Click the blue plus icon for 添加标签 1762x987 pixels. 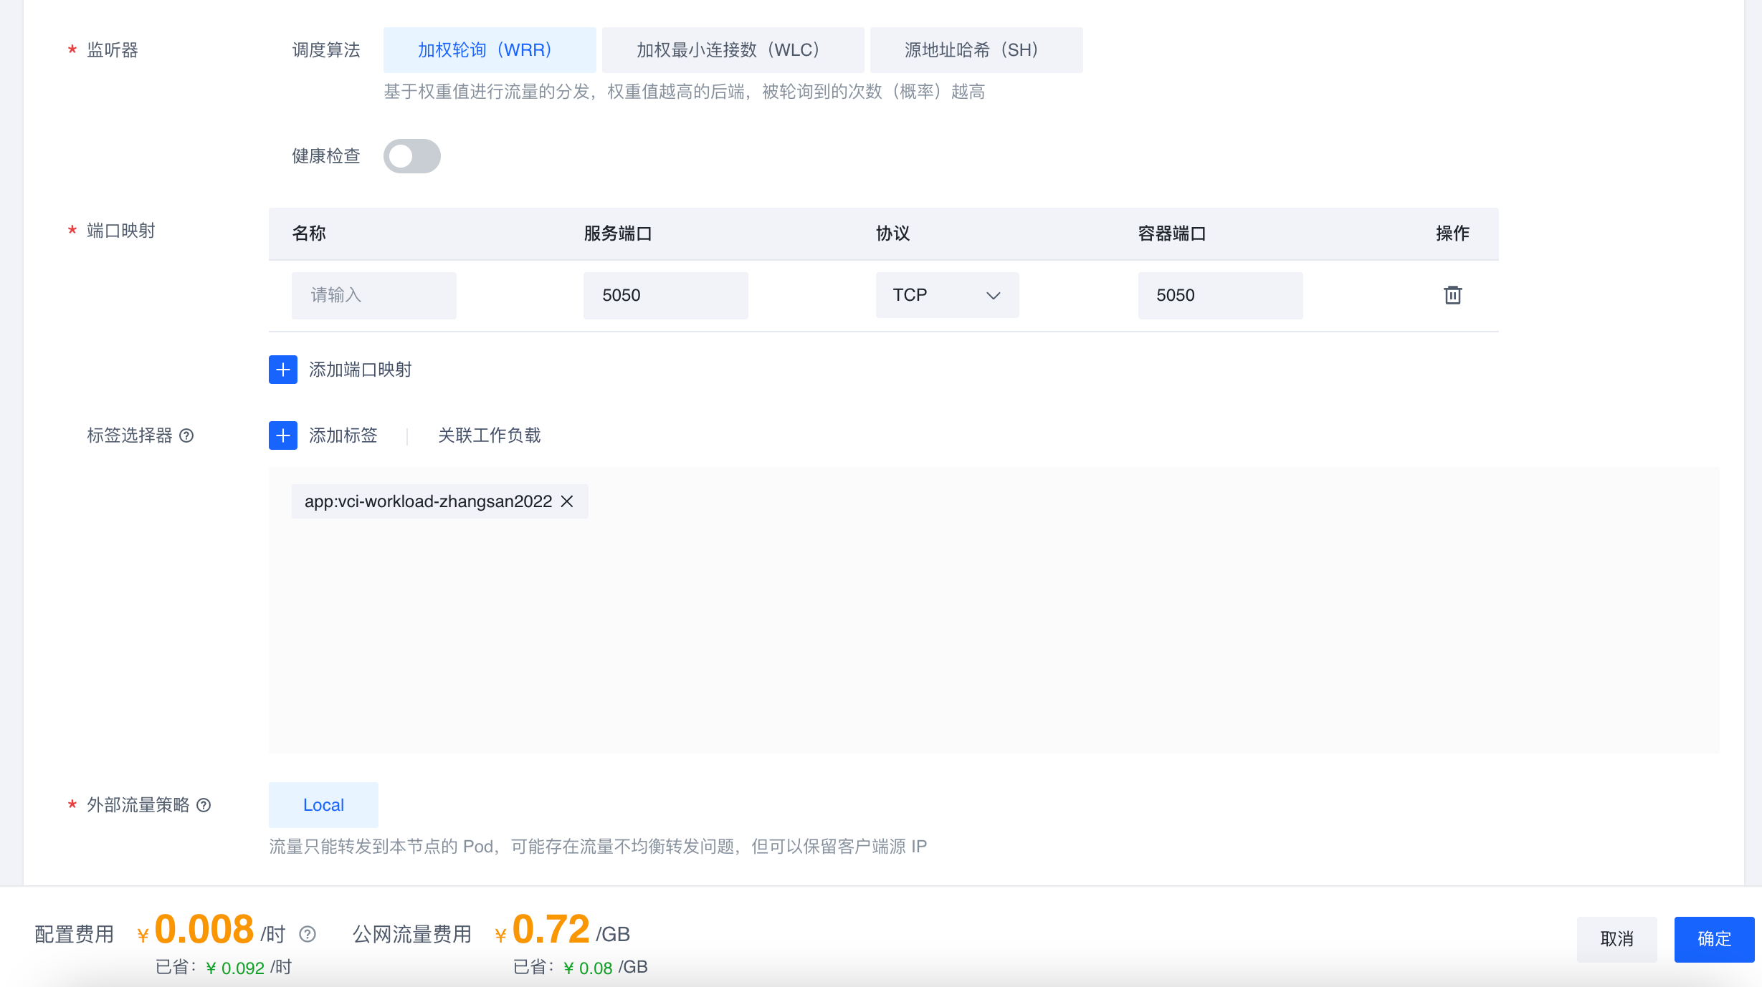(x=283, y=435)
